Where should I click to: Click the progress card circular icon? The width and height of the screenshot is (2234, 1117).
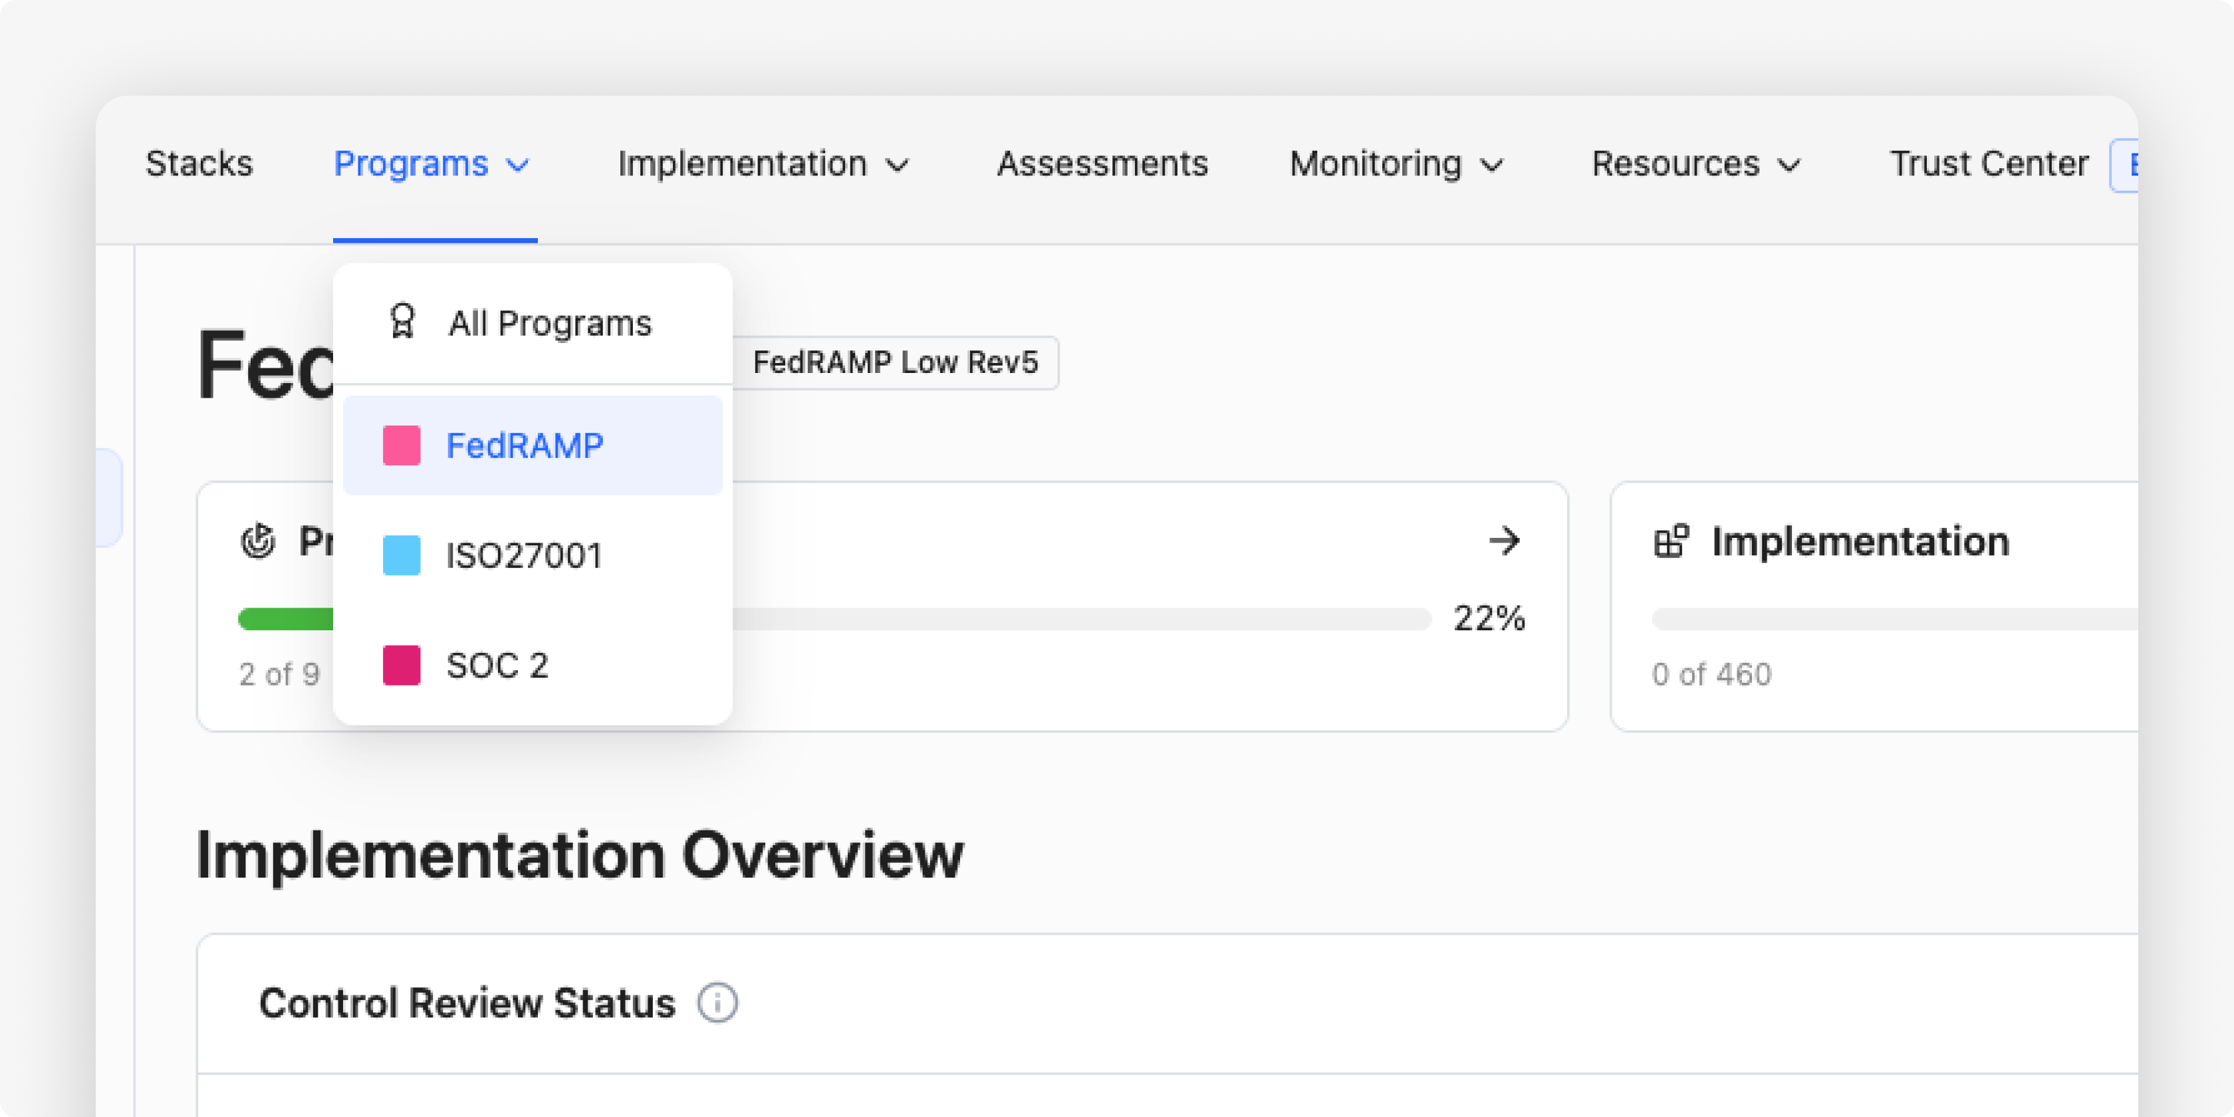tap(257, 541)
